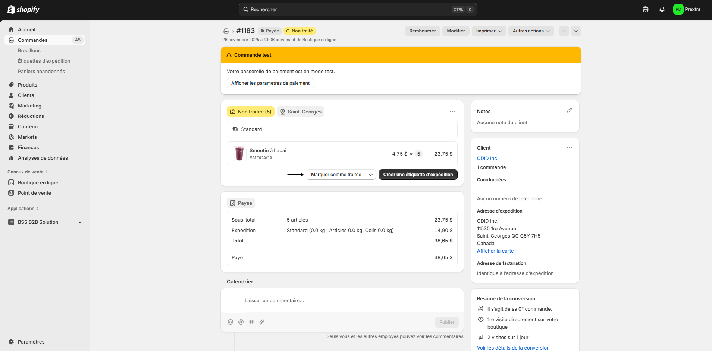The image size is (712, 351).
Task: Open the Sidekick assistant icon in top bar
Action: (646, 9)
